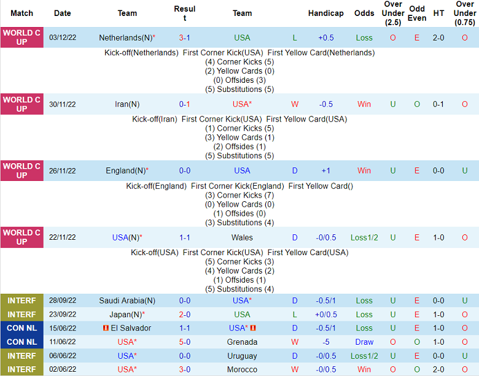Image resolution: width=479 pixels, height=376 pixels.
Task: Click the WORLD CUP badge for the 03/12/22 match
Action: (x=21, y=37)
